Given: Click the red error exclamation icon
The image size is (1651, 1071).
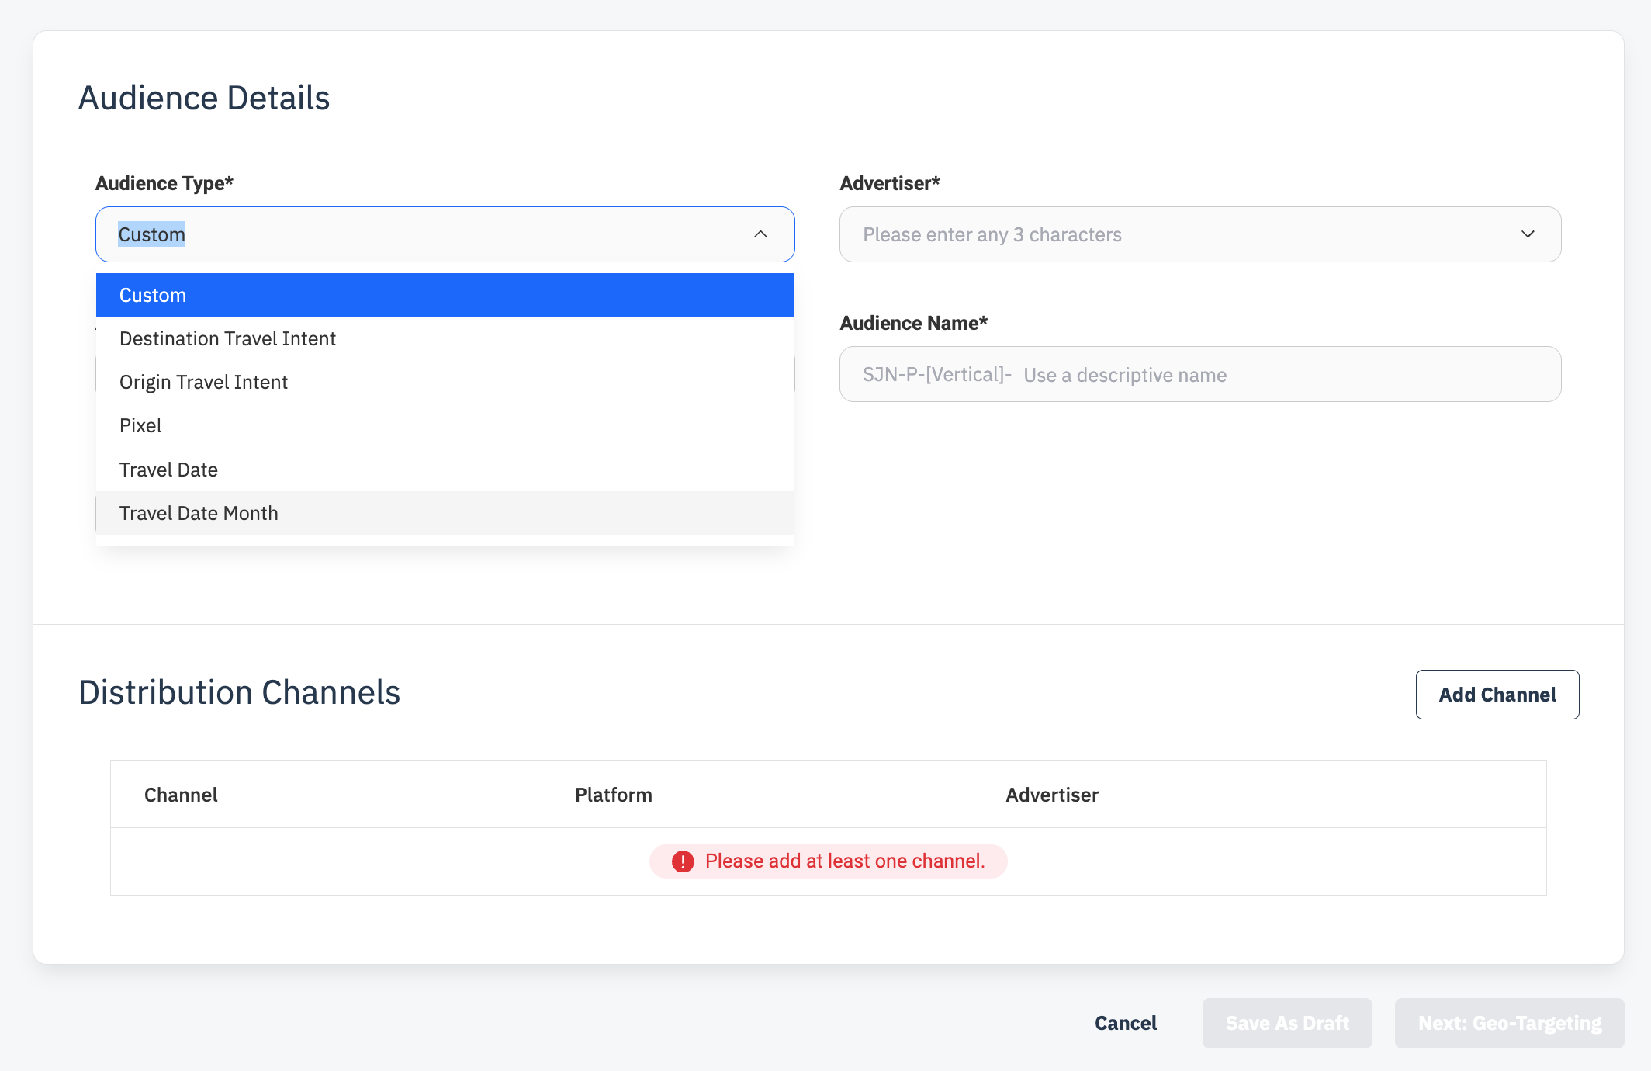Looking at the screenshot, I should (x=683, y=861).
